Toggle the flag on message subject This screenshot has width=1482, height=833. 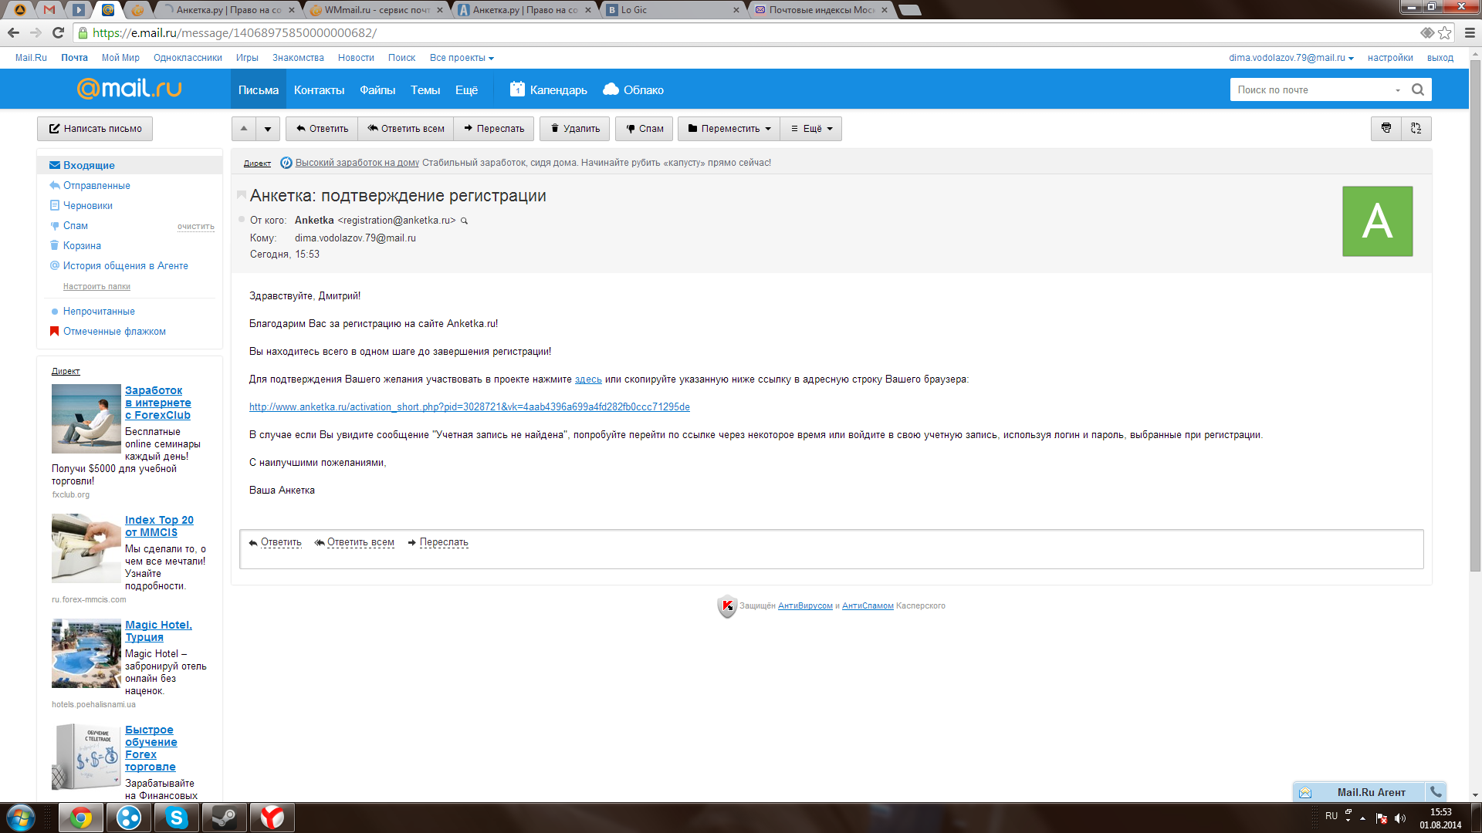242,195
